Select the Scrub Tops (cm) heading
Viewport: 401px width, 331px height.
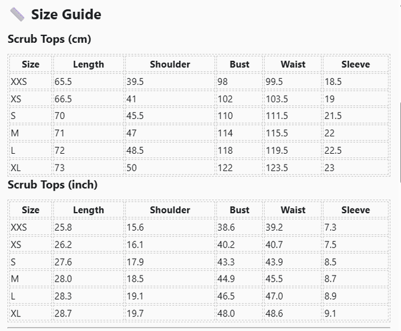(x=49, y=39)
